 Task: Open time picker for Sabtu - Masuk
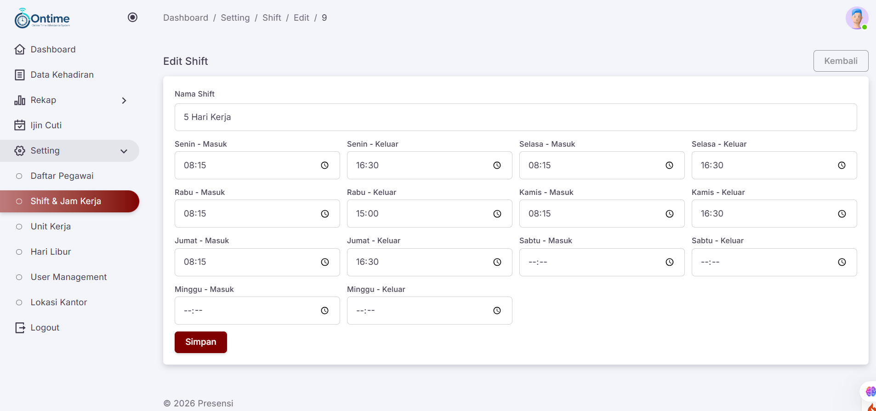point(669,262)
